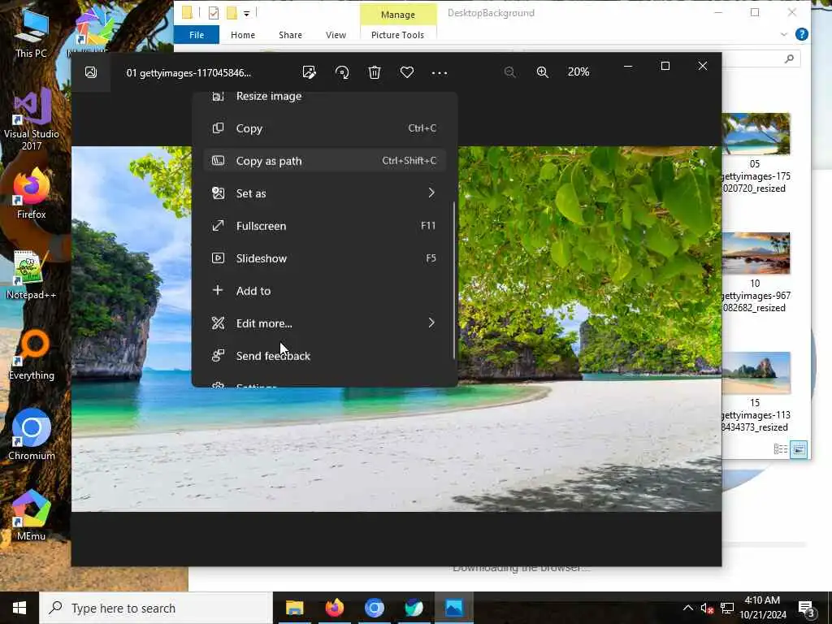Open the See more (three dots) menu
This screenshot has height=624, width=832.
click(x=440, y=72)
